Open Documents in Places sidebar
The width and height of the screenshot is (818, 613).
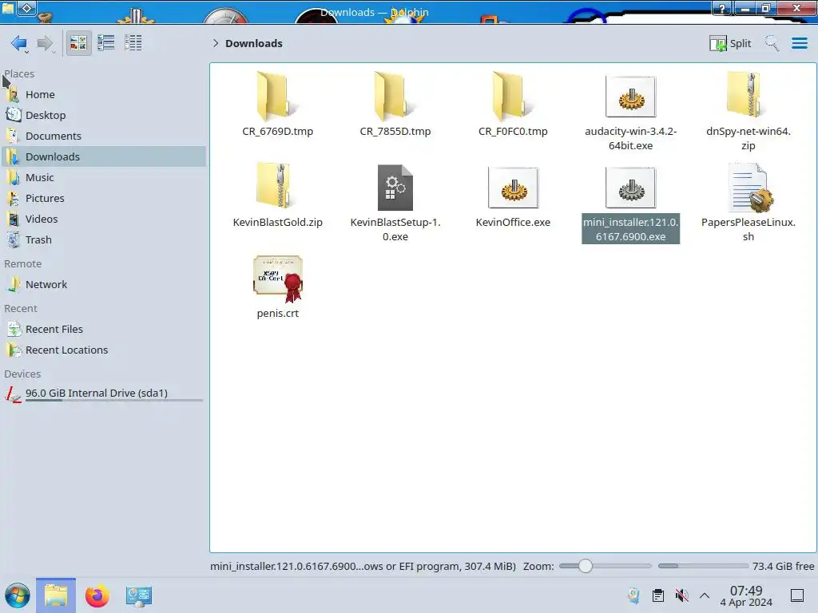coord(104,136)
